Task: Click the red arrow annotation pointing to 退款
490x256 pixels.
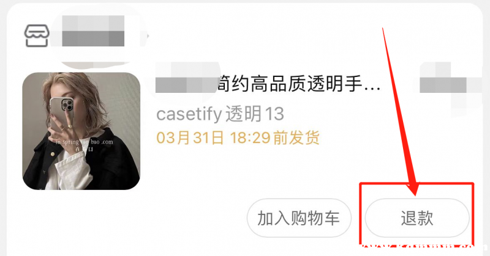Action: pos(399,112)
